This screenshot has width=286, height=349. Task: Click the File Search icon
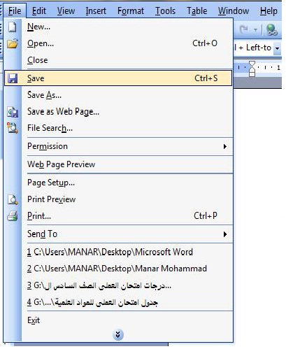[x=13, y=128]
